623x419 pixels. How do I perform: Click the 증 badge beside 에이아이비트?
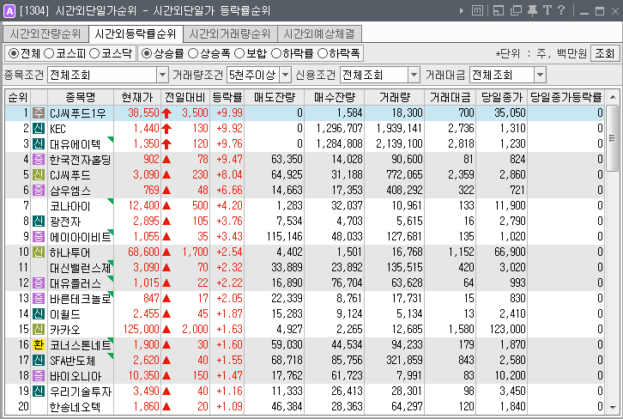coord(38,236)
